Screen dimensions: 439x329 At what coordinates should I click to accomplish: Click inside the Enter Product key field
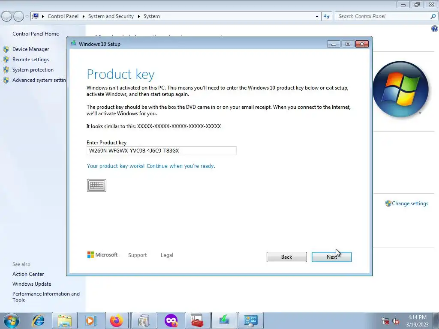pos(162,150)
